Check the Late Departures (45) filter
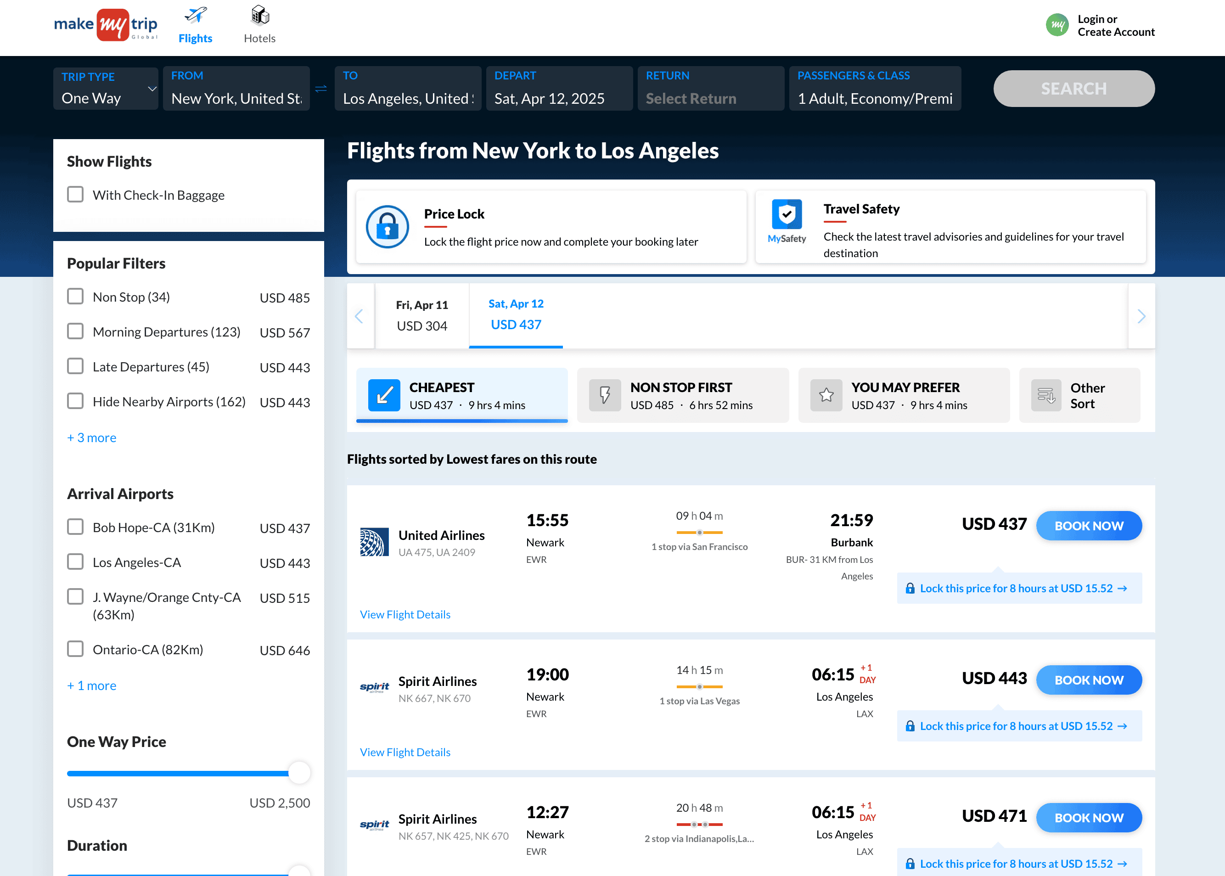The image size is (1225, 876). point(75,366)
